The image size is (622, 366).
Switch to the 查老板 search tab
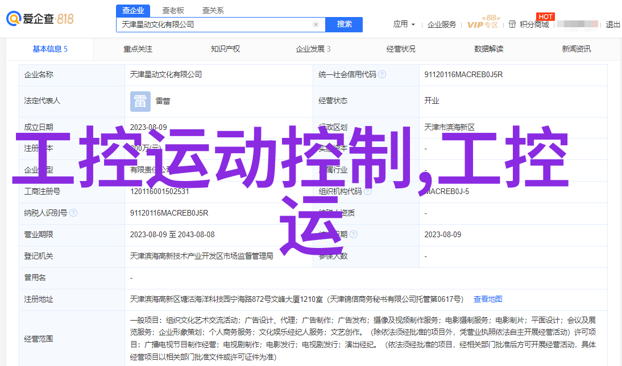point(173,11)
